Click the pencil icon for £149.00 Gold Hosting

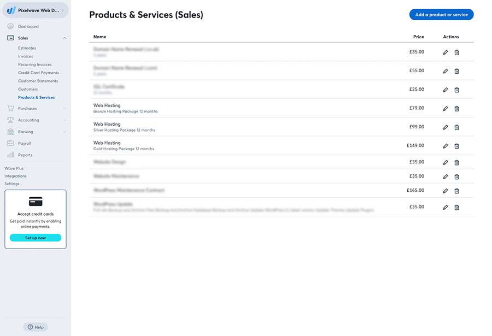445,146
